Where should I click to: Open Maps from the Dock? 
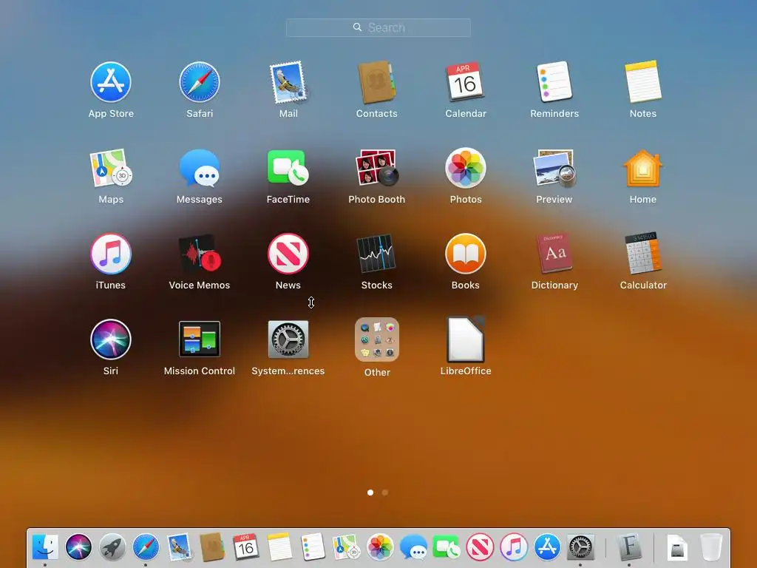[x=346, y=547]
